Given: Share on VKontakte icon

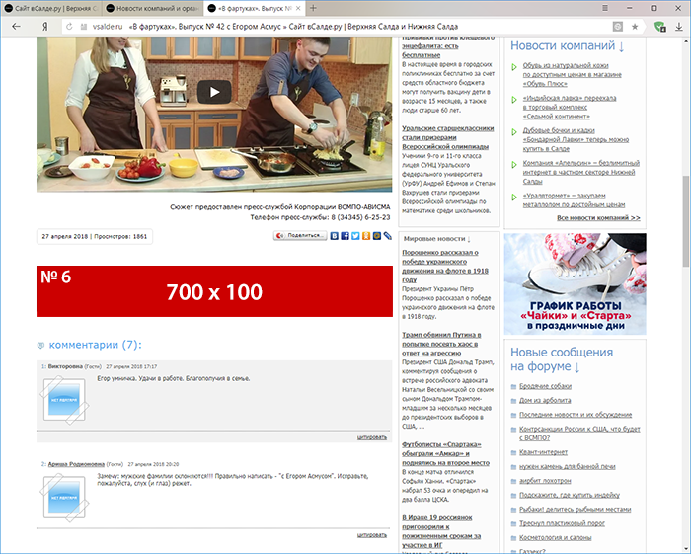Looking at the screenshot, I should (335, 236).
